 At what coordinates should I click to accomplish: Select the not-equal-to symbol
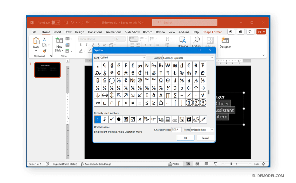[133, 103]
